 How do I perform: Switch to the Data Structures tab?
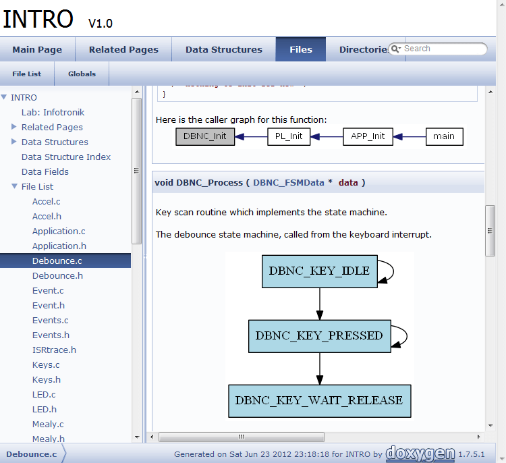coord(223,49)
